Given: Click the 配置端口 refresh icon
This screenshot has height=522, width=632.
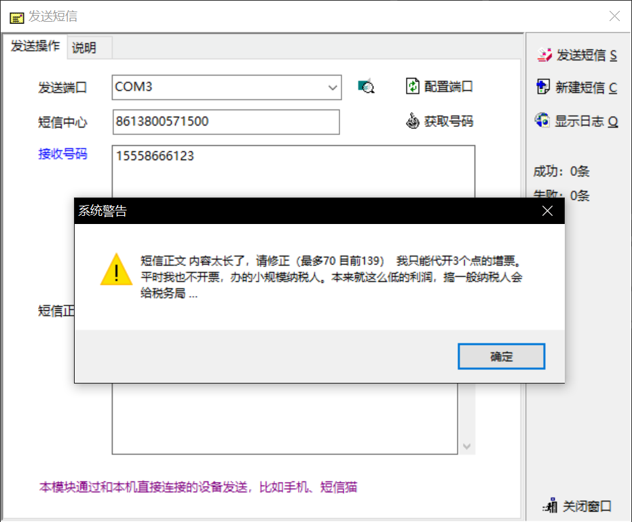Looking at the screenshot, I should 412,86.
